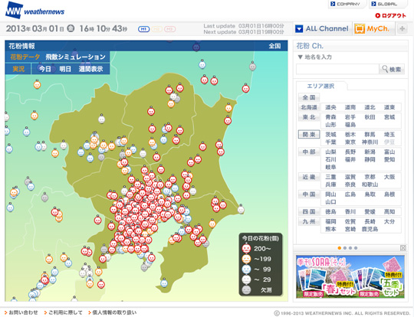Open the ALL Channel dropdown

point(322,28)
